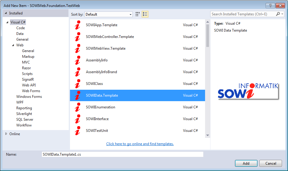Click the scrollbar down arrow
Screen dimensions: 288x171
pos(207,135)
